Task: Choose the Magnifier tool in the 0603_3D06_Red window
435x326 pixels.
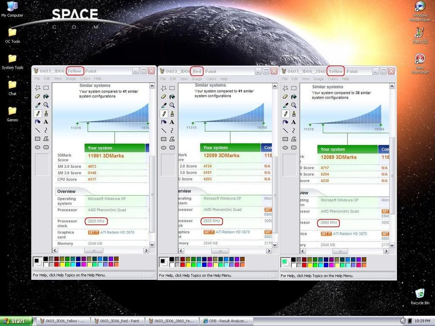Action: point(172,105)
